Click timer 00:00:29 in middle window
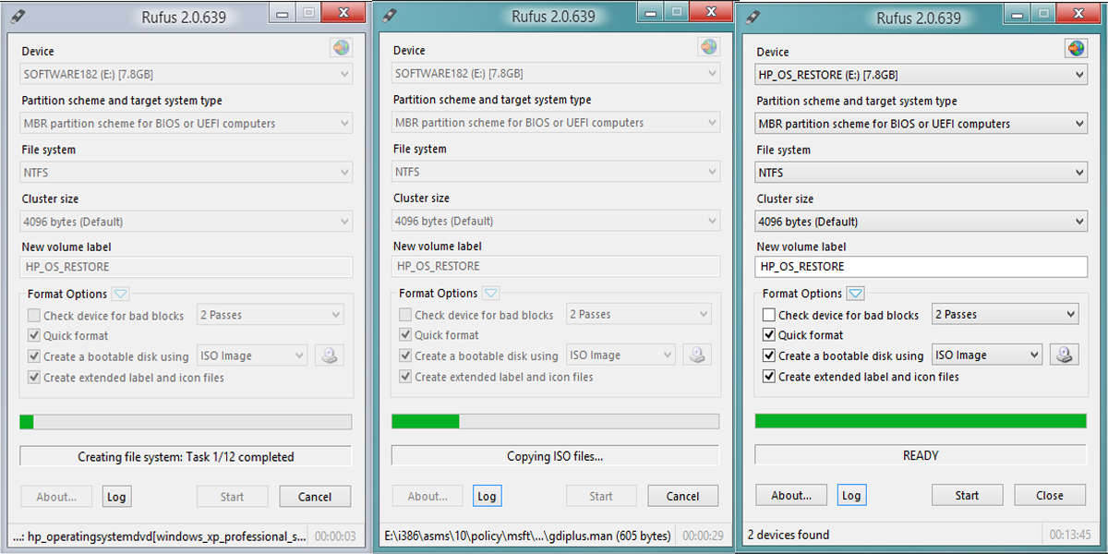Viewport: 1108px width, 554px height. pyautogui.click(x=704, y=536)
